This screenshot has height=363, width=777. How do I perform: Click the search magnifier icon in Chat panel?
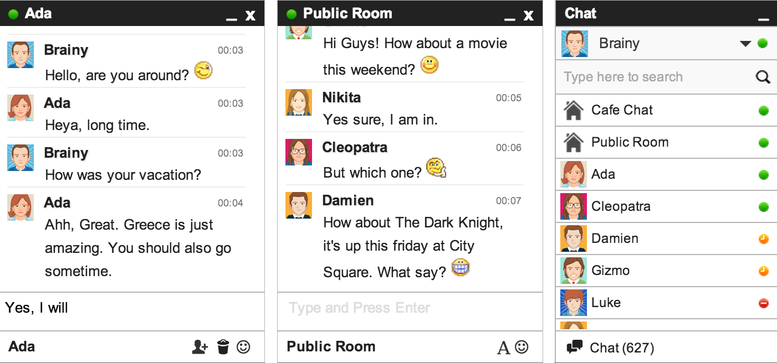coord(763,77)
